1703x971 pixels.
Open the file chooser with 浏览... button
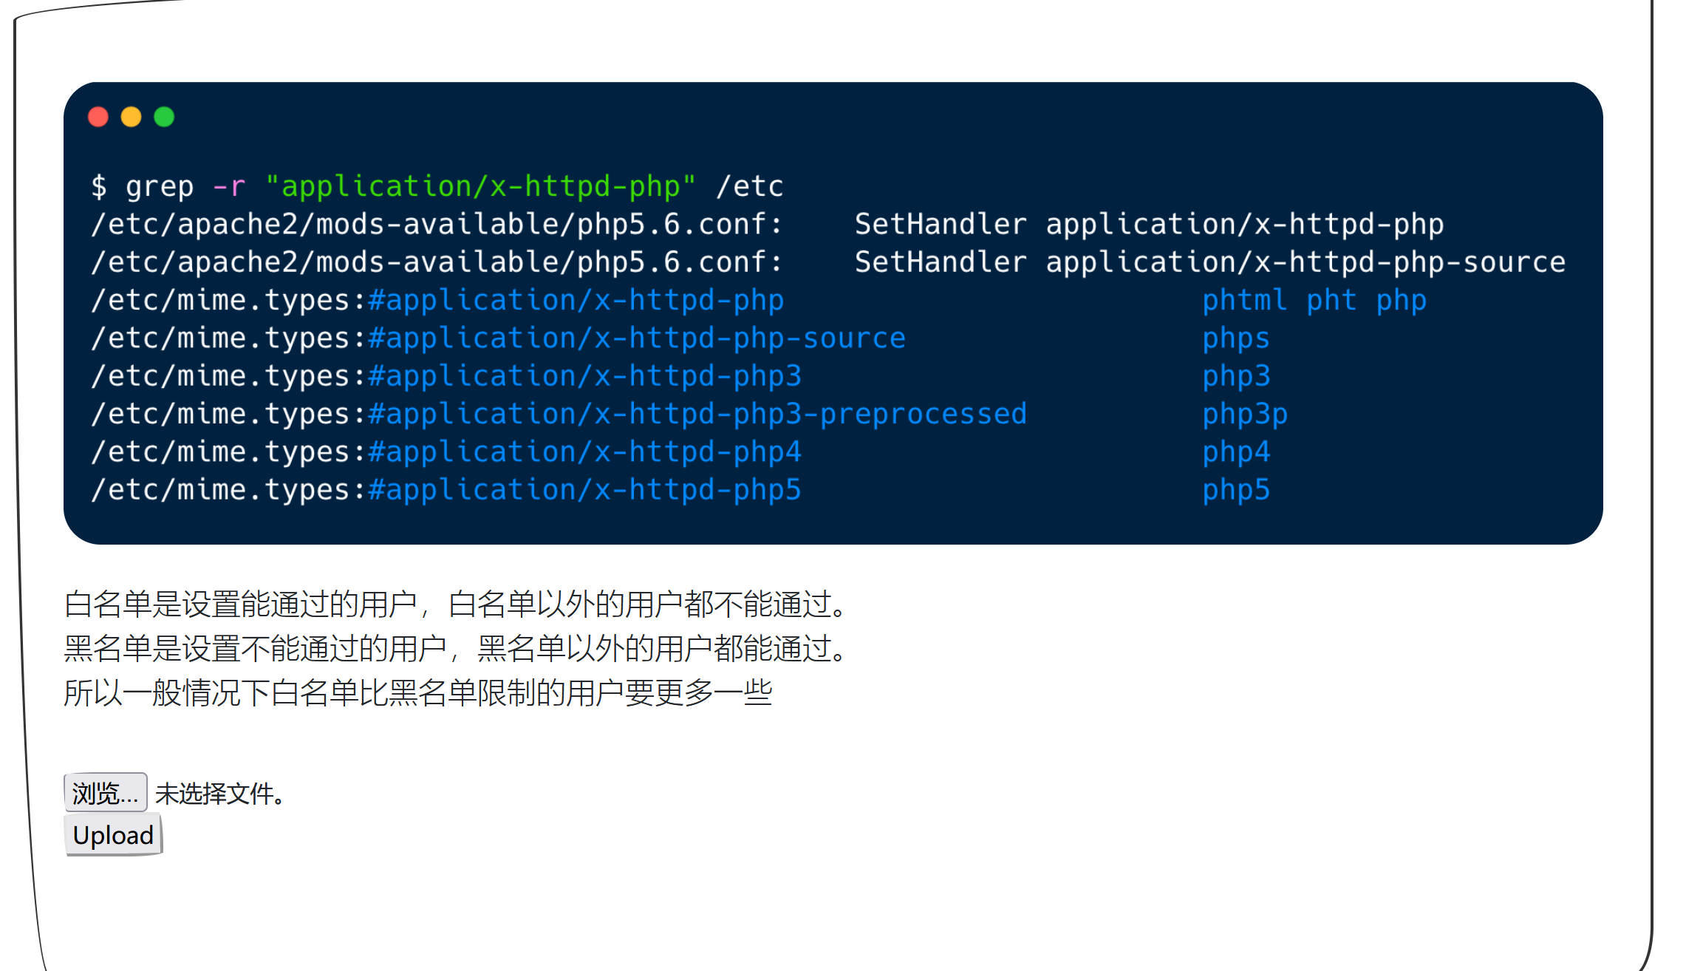105,793
